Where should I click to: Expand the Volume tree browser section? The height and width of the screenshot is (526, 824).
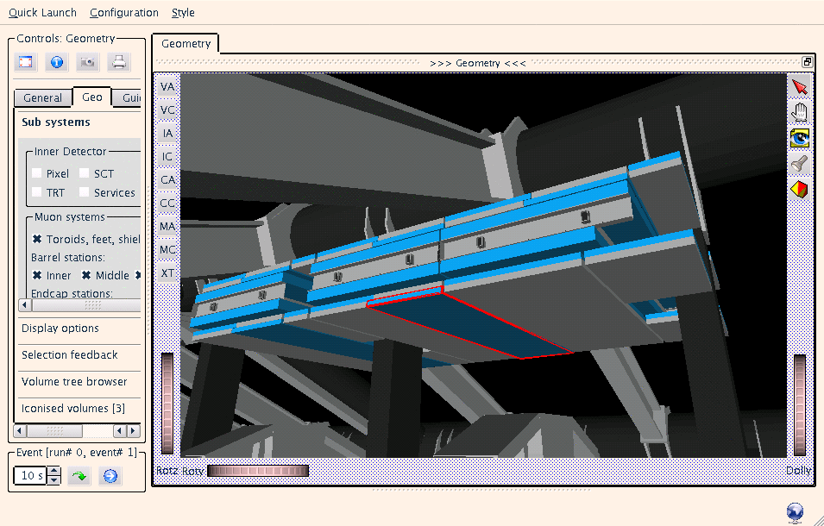pyautogui.click(x=74, y=381)
